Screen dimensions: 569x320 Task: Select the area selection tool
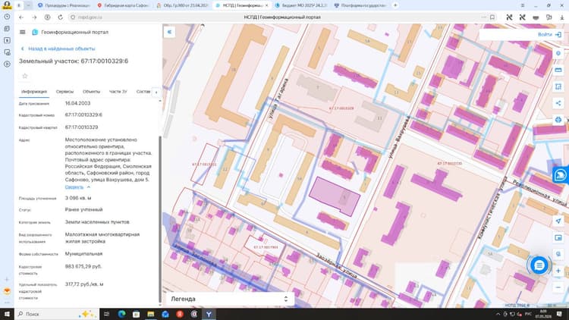pos(558,86)
